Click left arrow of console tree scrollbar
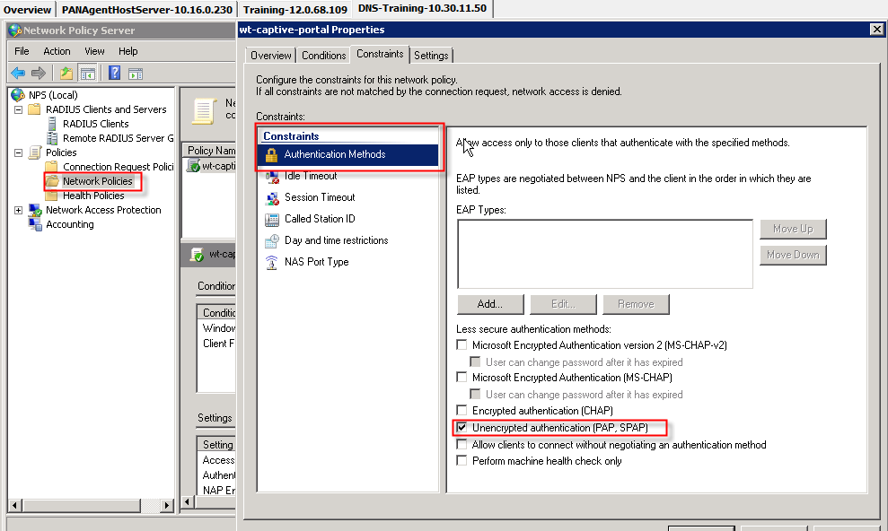 [x=14, y=505]
